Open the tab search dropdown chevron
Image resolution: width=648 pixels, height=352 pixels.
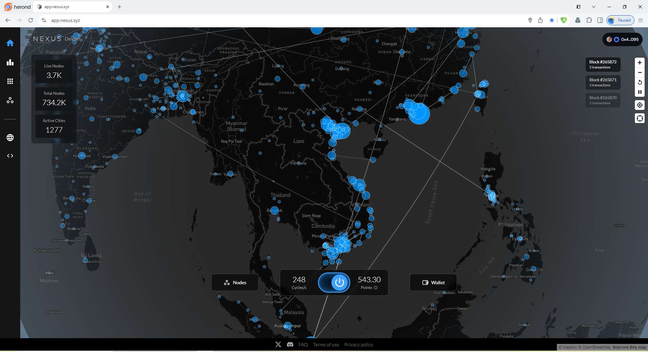594,7
